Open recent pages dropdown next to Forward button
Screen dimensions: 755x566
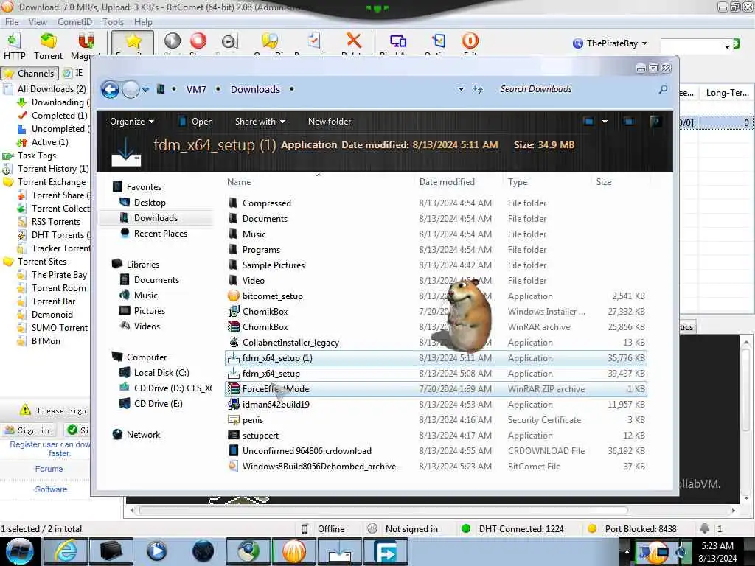coord(145,89)
